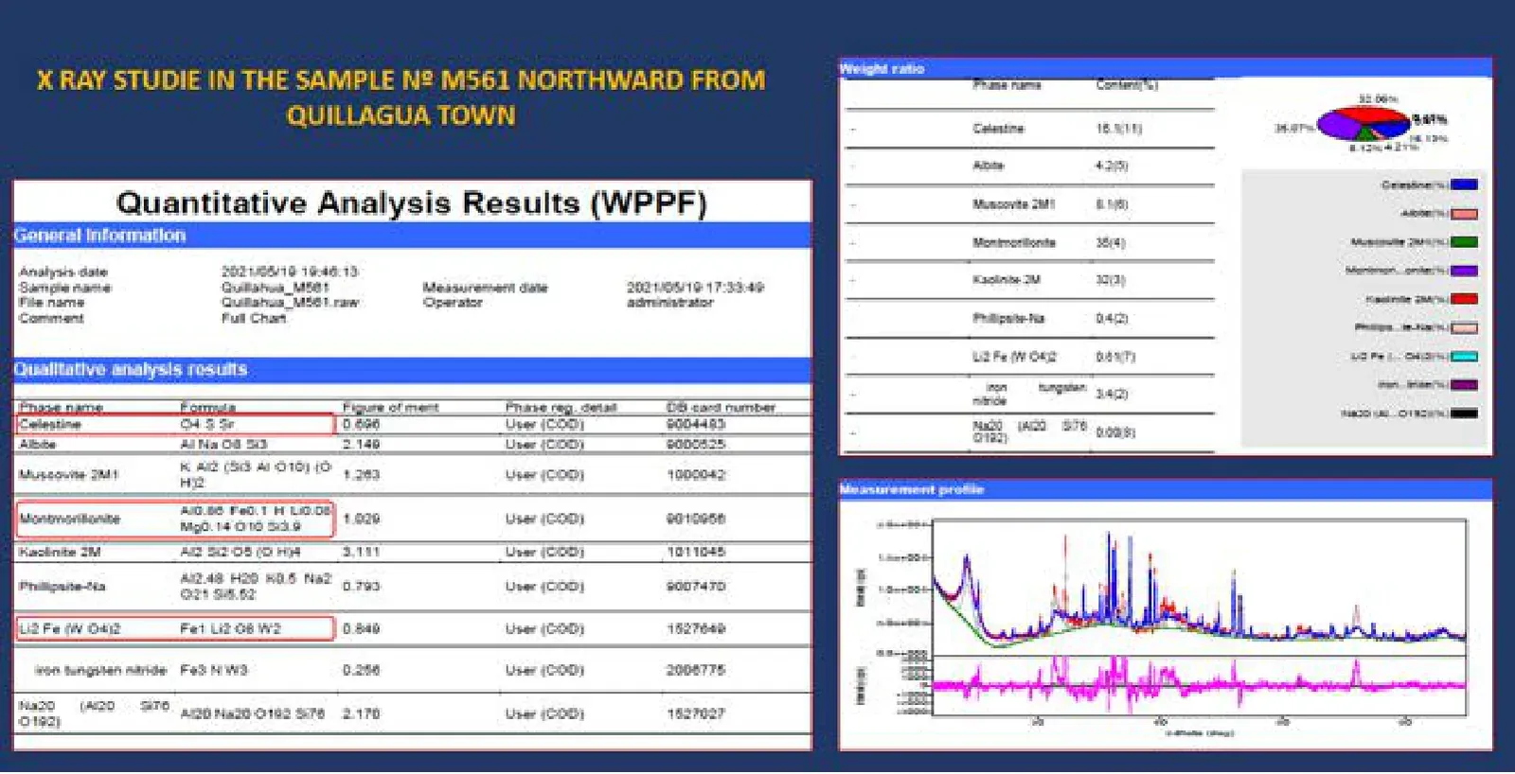Select the purple Montmorillonite legend swatch
Viewport: 1515px width, 774px height.
(1464, 271)
